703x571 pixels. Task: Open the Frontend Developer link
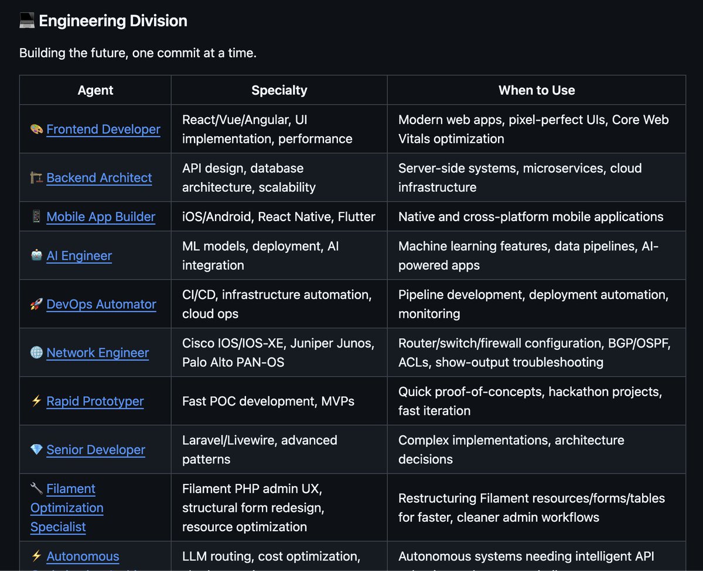pyautogui.click(x=103, y=129)
